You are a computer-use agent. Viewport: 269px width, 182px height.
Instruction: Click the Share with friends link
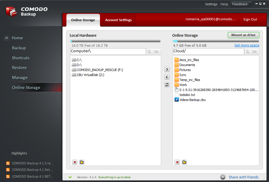[243, 177]
